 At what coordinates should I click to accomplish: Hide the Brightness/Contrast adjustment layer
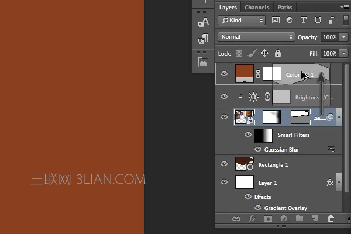[224, 97]
